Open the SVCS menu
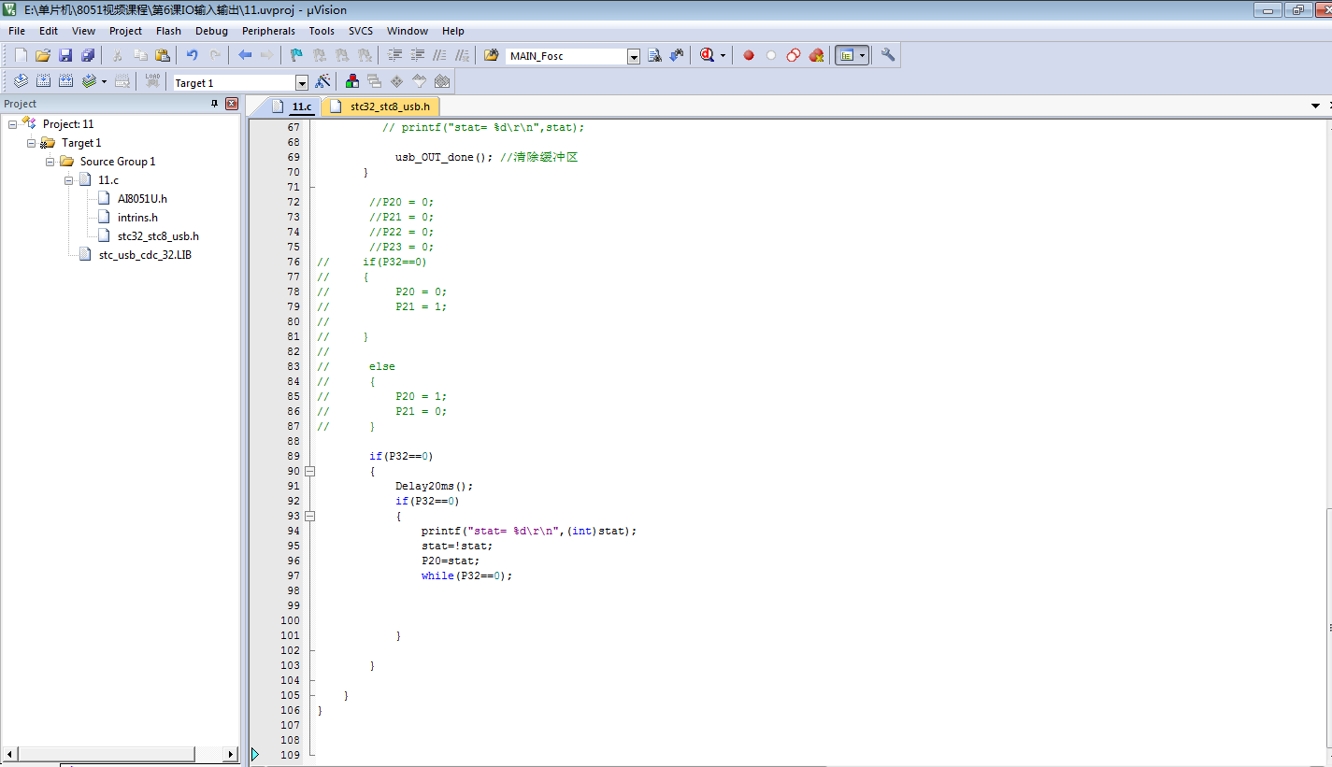 tap(361, 31)
